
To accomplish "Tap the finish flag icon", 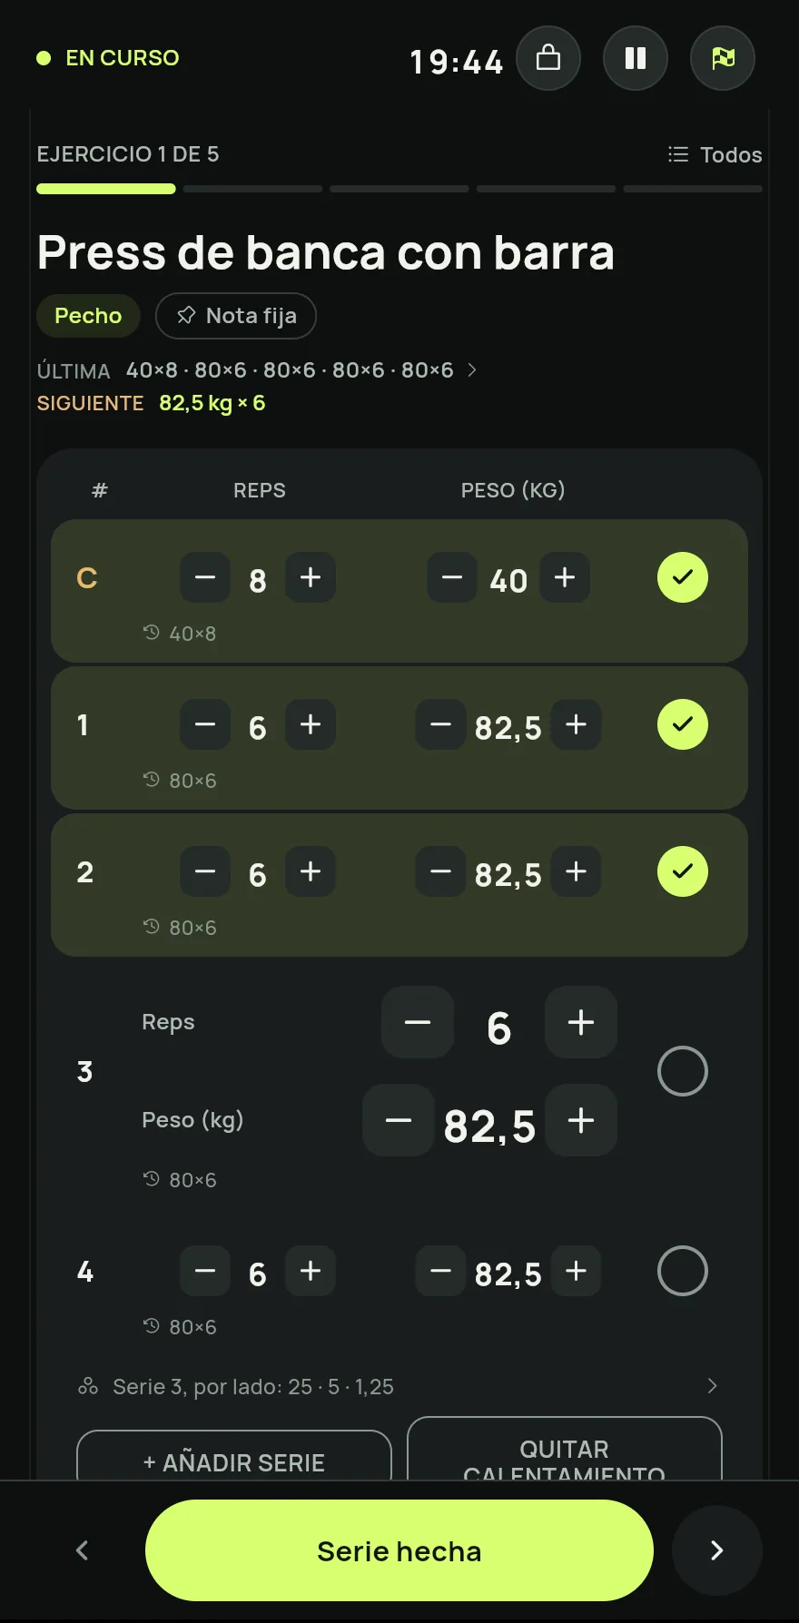I will click(723, 58).
